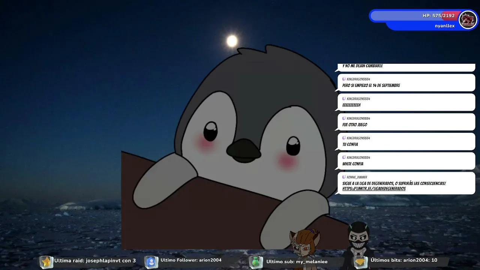Image resolution: width=480 pixels, height=270 pixels.
Task: Click Twitch badge icon on 'White confia' message
Action: point(344,157)
